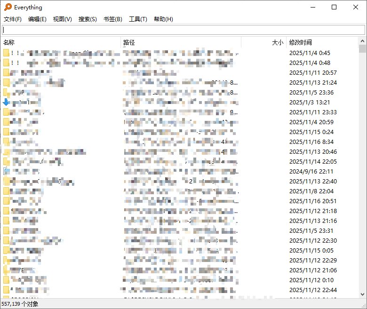Click file icon in row dated 2024/9/16 22:11
The width and height of the screenshot is (367, 309).
(x=6, y=171)
